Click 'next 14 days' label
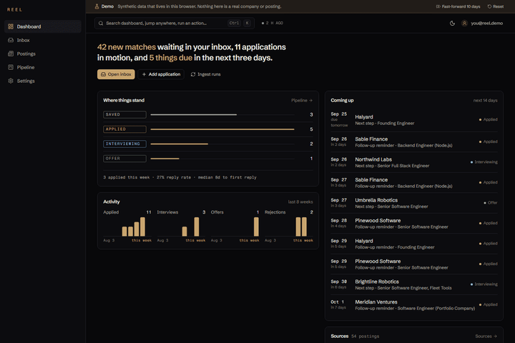The image size is (515, 343). [485, 101]
